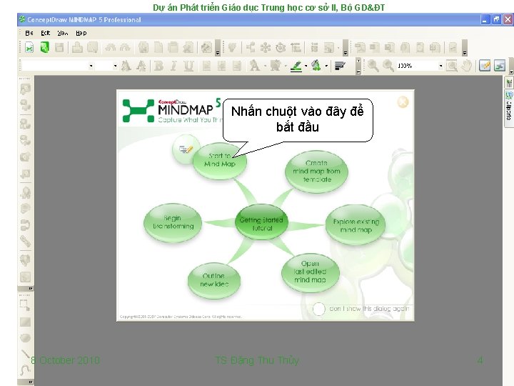Click the green line color pen swatch
The height and width of the screenshot is (386, 514).
tap(296, 66)
